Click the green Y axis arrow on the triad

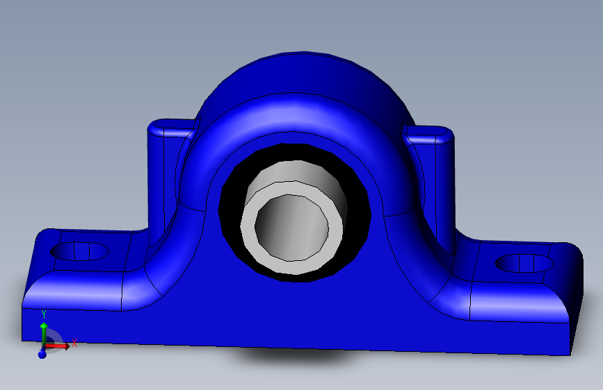(44, 334)
